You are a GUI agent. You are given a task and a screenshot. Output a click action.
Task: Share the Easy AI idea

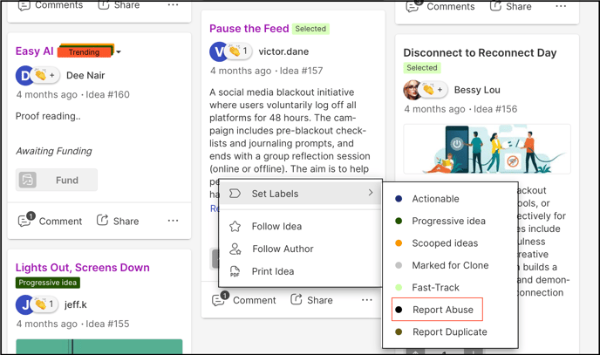[118, 221]
